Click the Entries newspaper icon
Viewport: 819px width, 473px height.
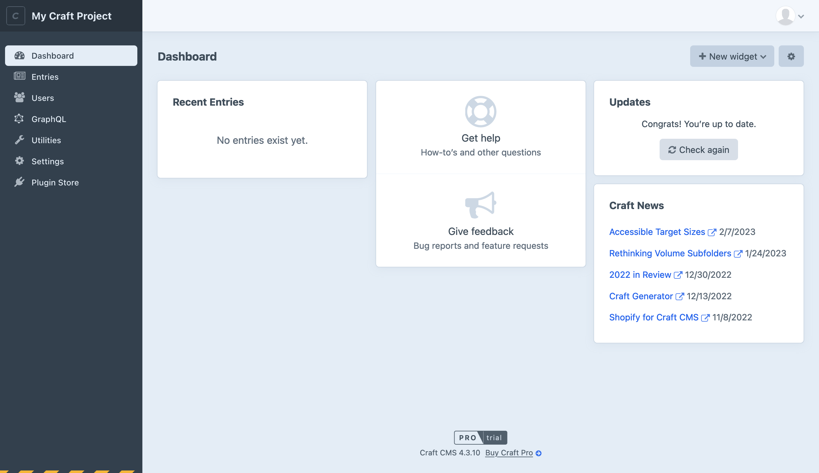click(20, 76)
